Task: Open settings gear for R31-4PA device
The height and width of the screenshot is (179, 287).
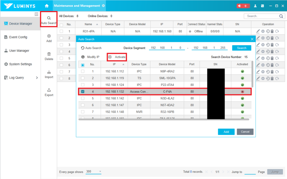Action: [x=263, y=31]
